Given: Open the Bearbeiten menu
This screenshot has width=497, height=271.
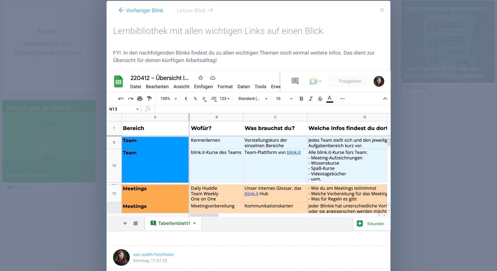Looking at the screenshot, I should 157,86.
